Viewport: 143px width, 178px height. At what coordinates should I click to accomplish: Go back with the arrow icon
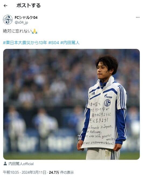5,6
